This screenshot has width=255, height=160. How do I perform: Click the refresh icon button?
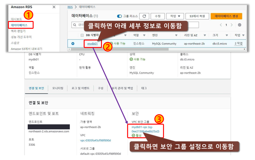tap(144, 16)
